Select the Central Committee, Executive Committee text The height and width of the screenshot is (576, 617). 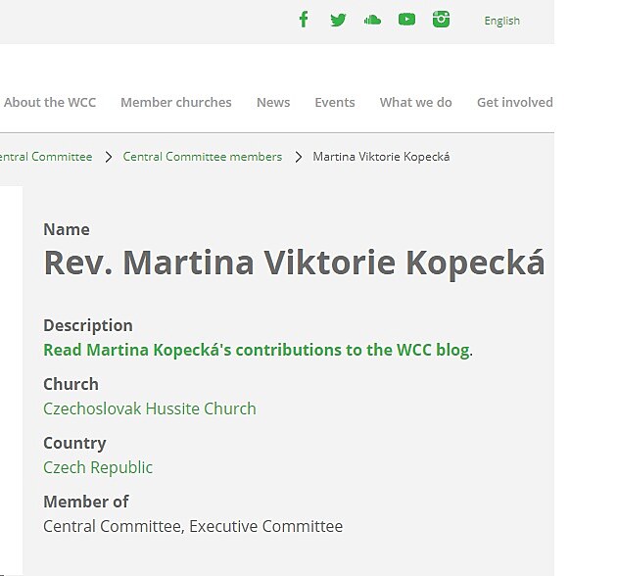coord(193,526)
